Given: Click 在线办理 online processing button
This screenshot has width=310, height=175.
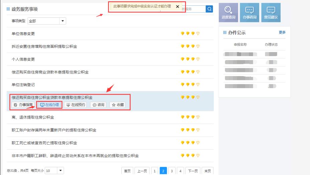Looking at the screenshot, I should coord(49,105).
